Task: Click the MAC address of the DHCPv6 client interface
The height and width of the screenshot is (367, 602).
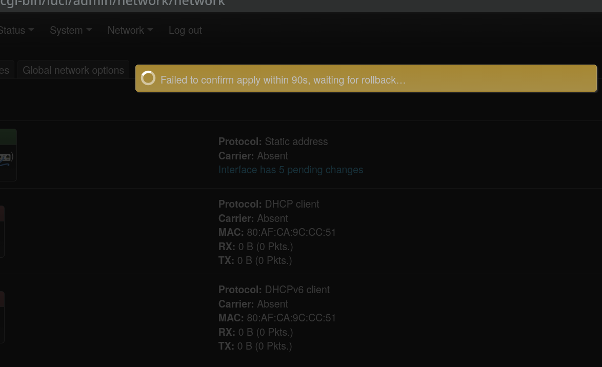Action: (x=291, y=318)
